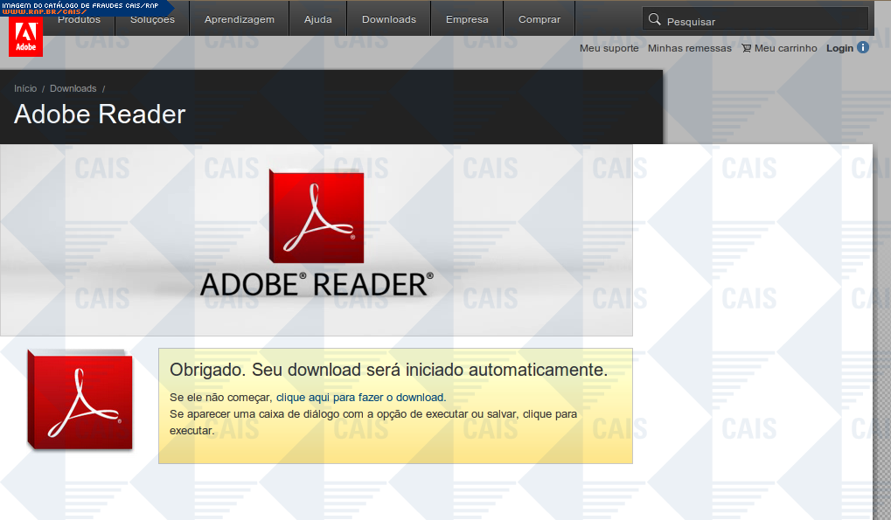Viewport: 891px width, 520px height.
Task: Click the shopping cart icon
Action: click(746, 48)
